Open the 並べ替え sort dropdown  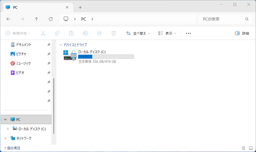[138, 33]
